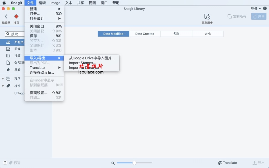The width and height of the screenshot is (269, 168).
Task: Open the 登录 sign-in dropdown
Action: [x=256, y=9]
